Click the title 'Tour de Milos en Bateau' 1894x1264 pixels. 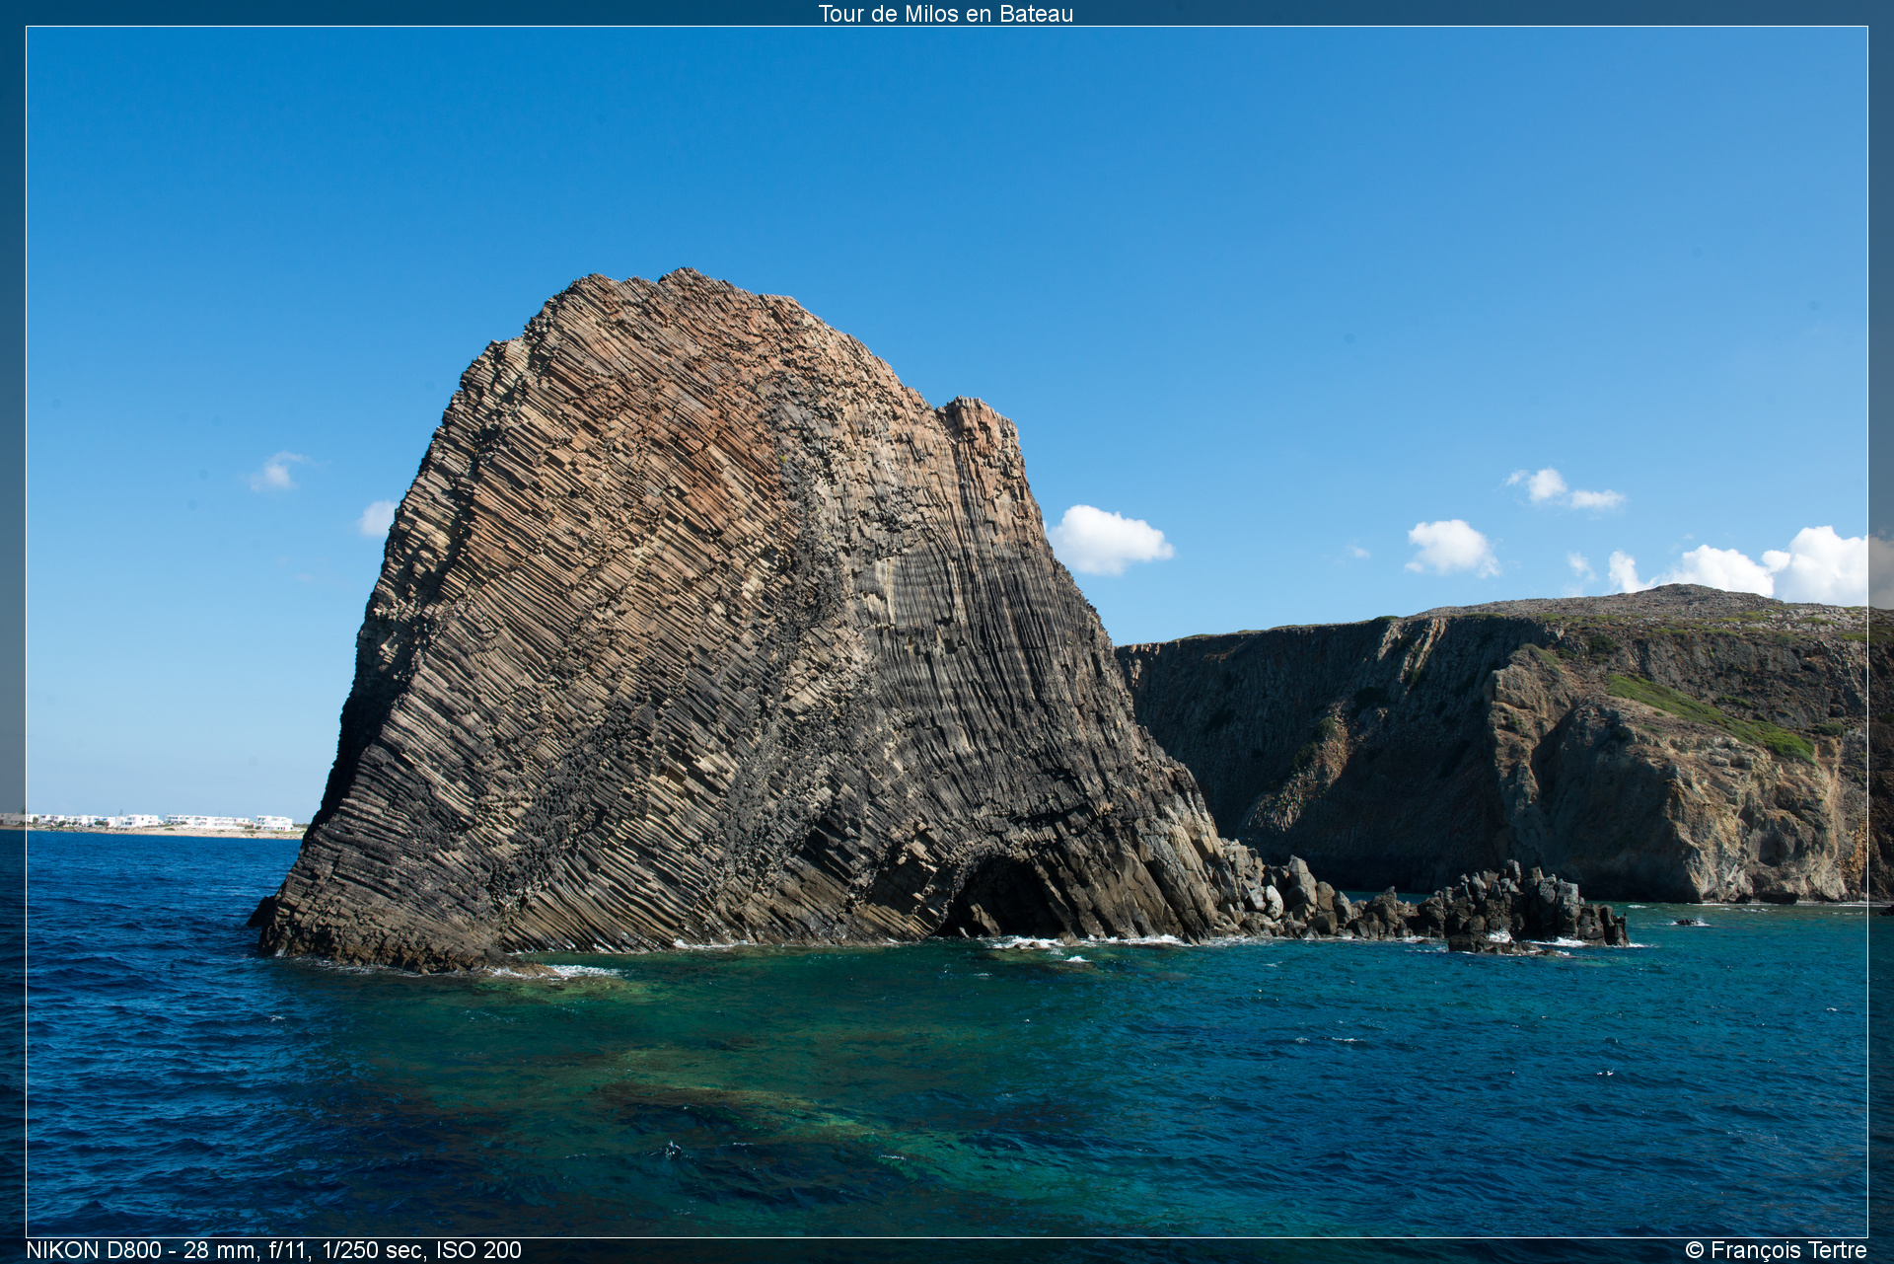pyautogui.click(x=946, y=14)
